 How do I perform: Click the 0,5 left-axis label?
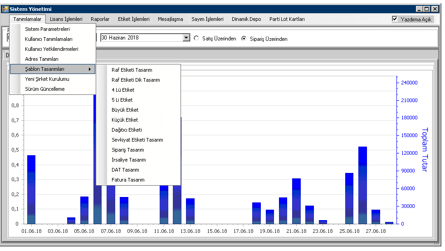coord(15,150)
